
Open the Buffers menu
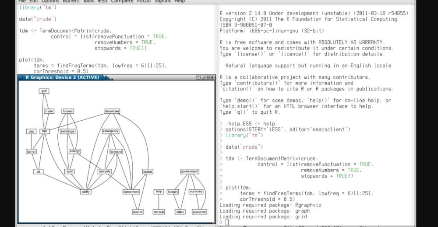(71, 1)
